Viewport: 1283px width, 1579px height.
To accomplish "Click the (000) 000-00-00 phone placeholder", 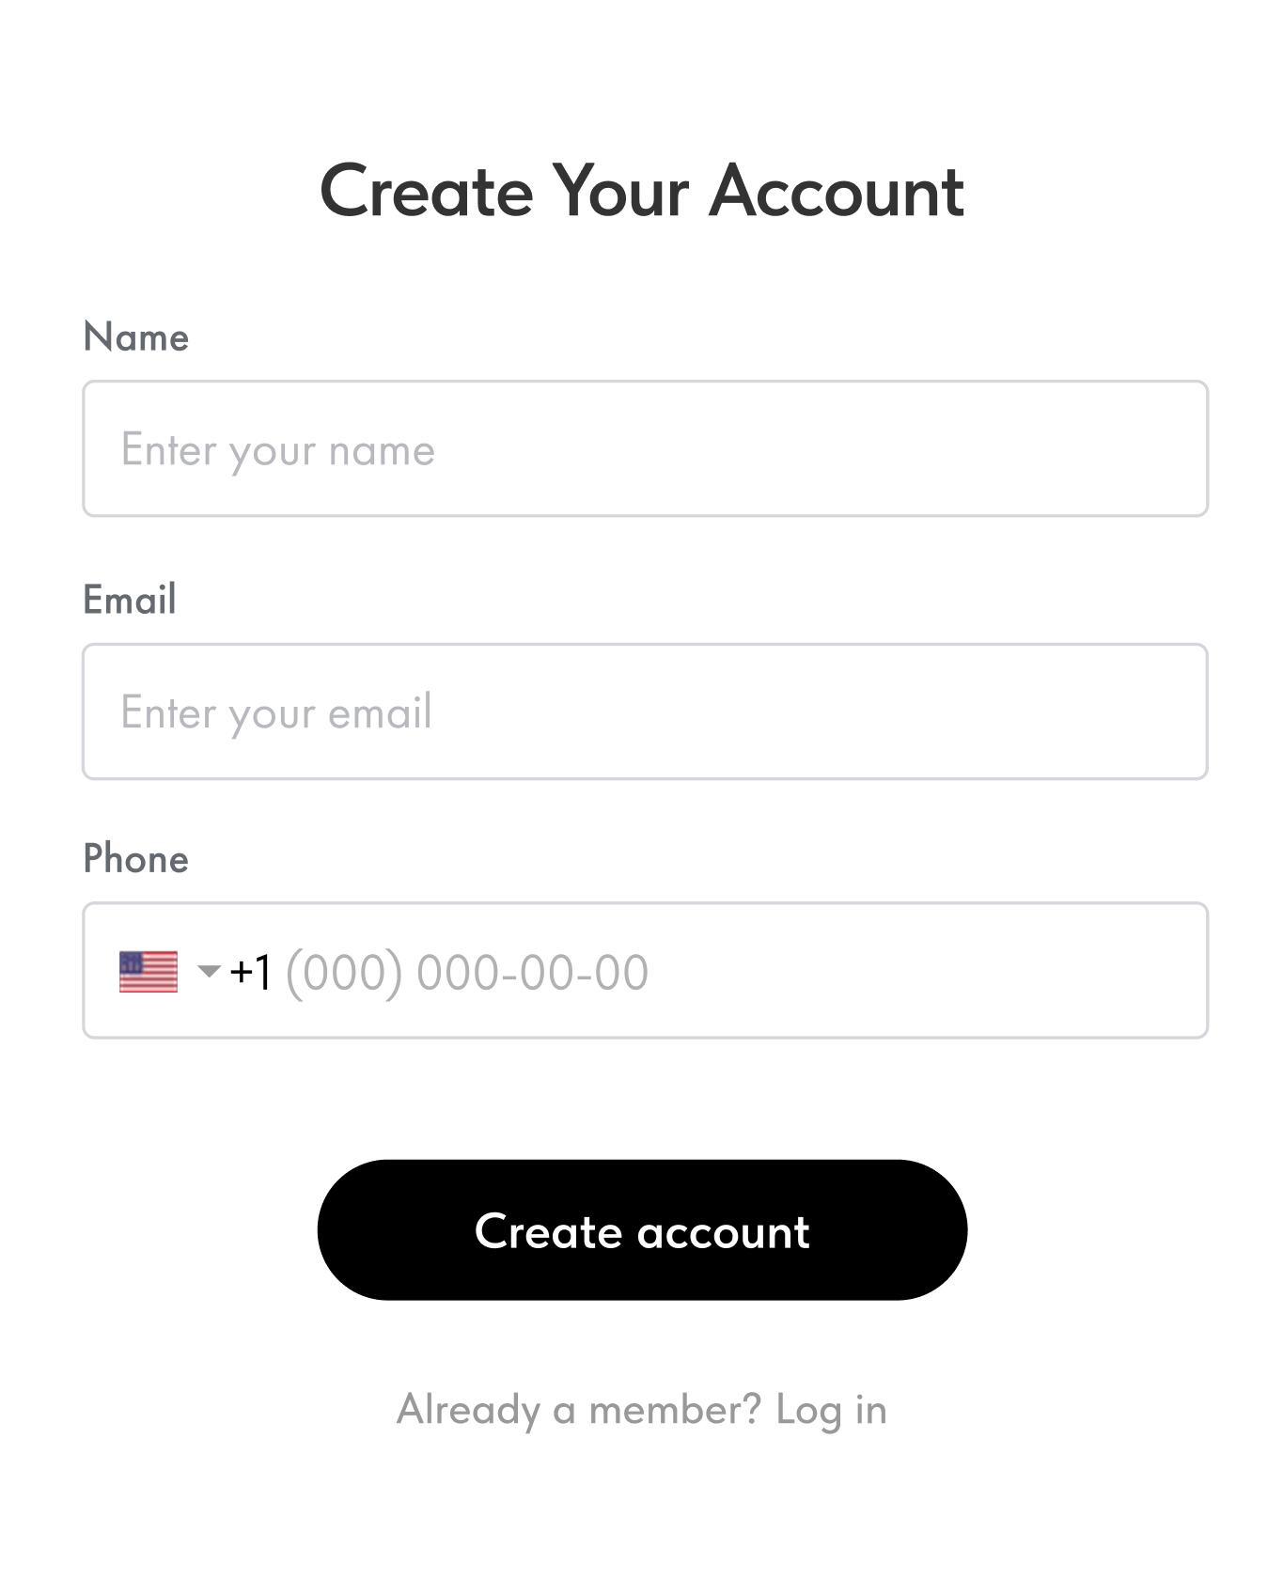I will pyautogui.click(x=467, y=972).
